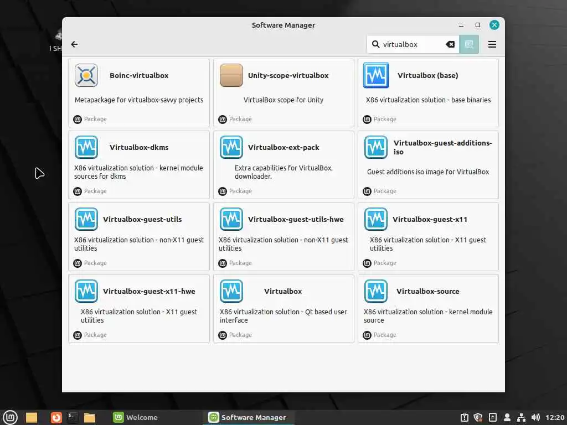Open Virtualbox-guest-x11 title
Screen dimensions: 567x425
[x=430, y=219]
